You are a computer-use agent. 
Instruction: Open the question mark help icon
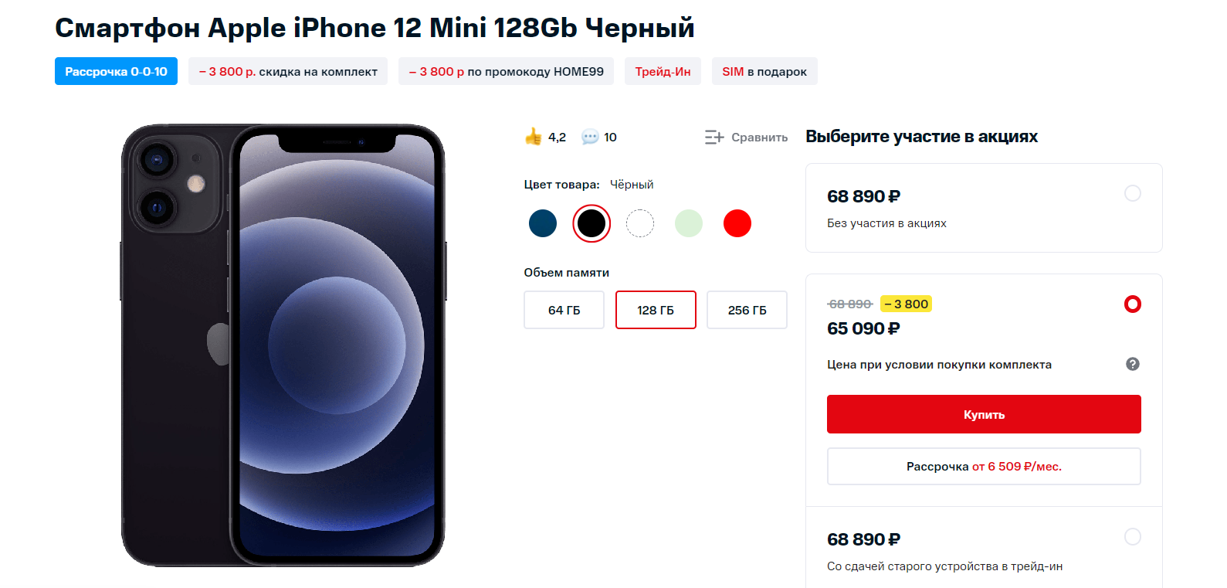(x=1133, y=364)
